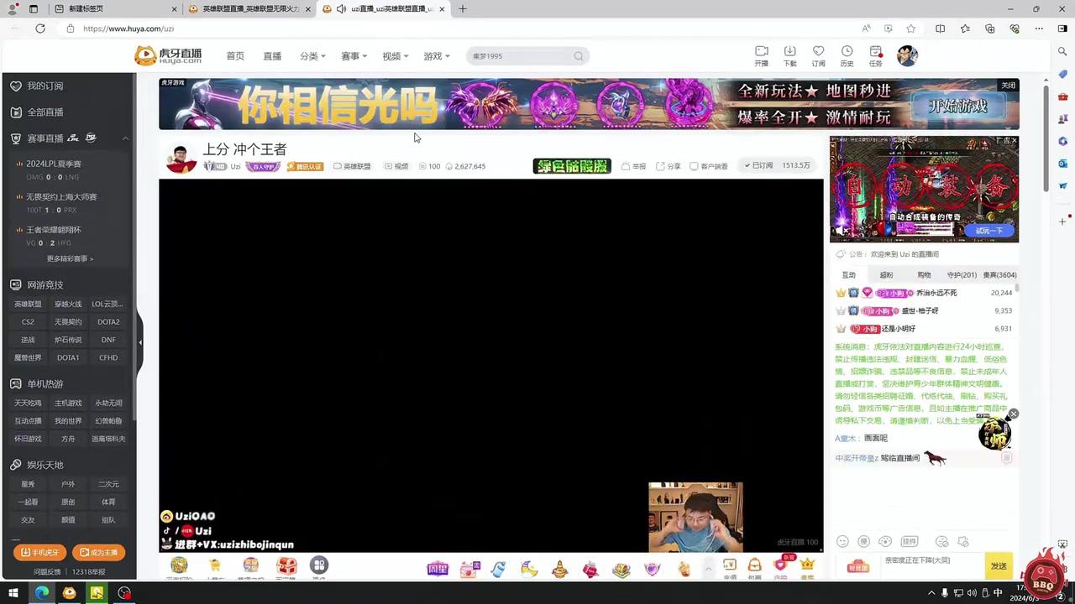Image resolution: width=1075 pixels, height=604 pixels.
Task: Collapse the left sidebar using the arrow handle
Action: point(140,342)
